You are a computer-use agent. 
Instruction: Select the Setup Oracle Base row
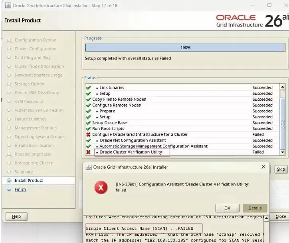[x=182, y=123]
